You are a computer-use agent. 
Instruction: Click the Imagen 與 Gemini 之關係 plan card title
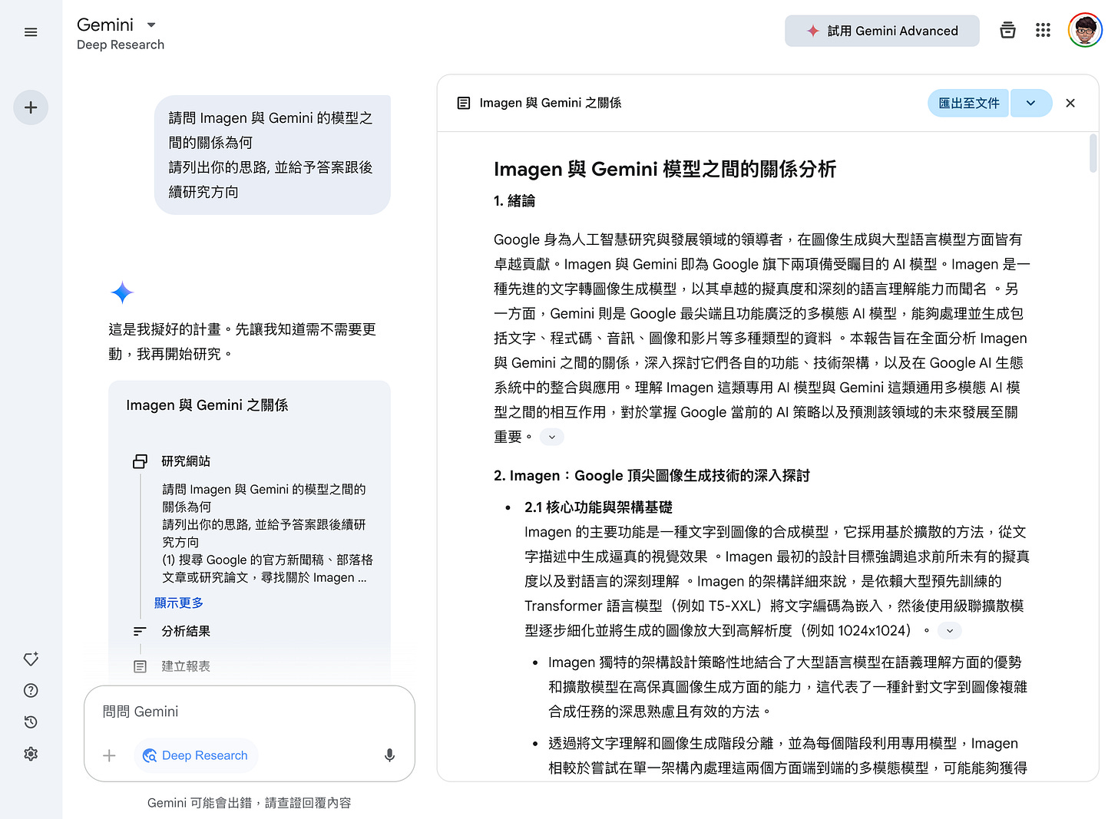(x=207, y=405)
